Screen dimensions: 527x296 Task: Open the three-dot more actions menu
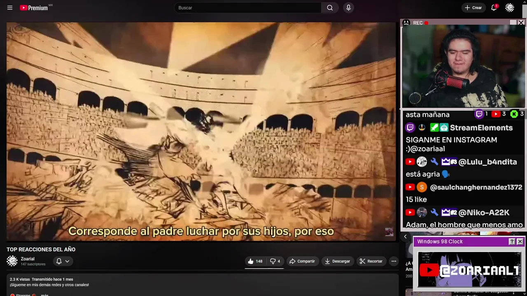394,261
